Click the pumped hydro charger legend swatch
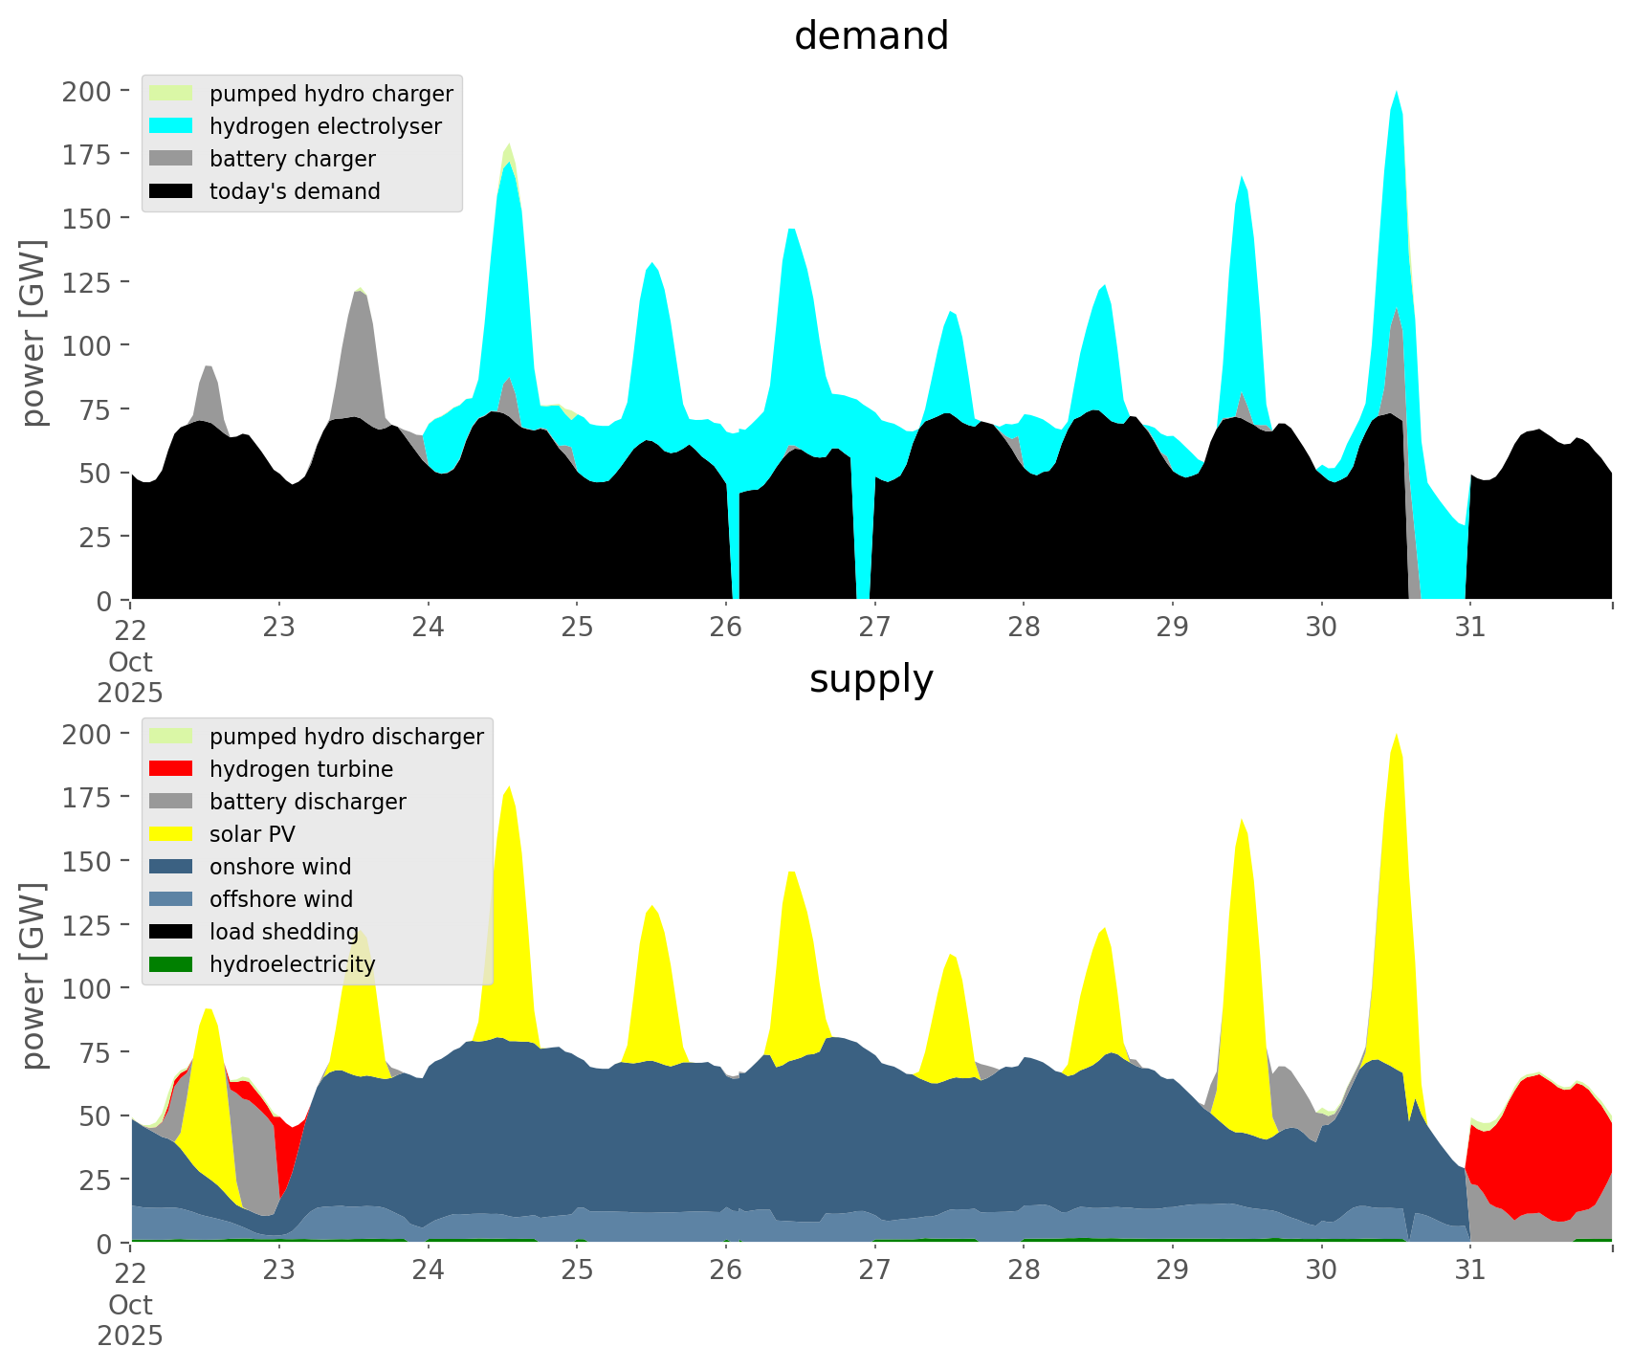Image resolution: width=1632 pixels, height=1369 pixels. (170, 94)
